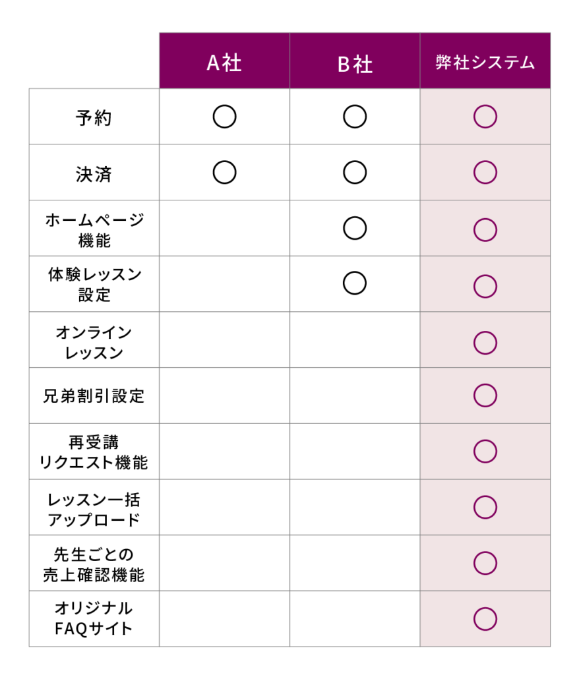The image size is (579, 675).
Task: Click the A社 circle in the 決済 row
Action: pos(224,173)
